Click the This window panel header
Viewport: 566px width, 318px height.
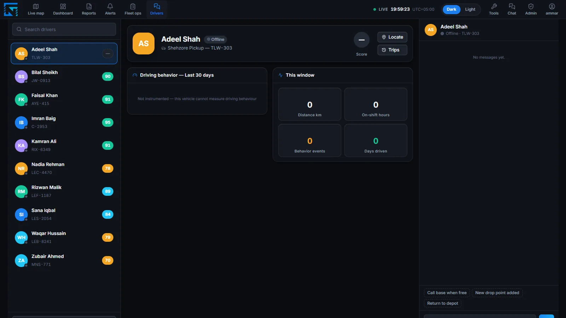[x=342, y=75]
